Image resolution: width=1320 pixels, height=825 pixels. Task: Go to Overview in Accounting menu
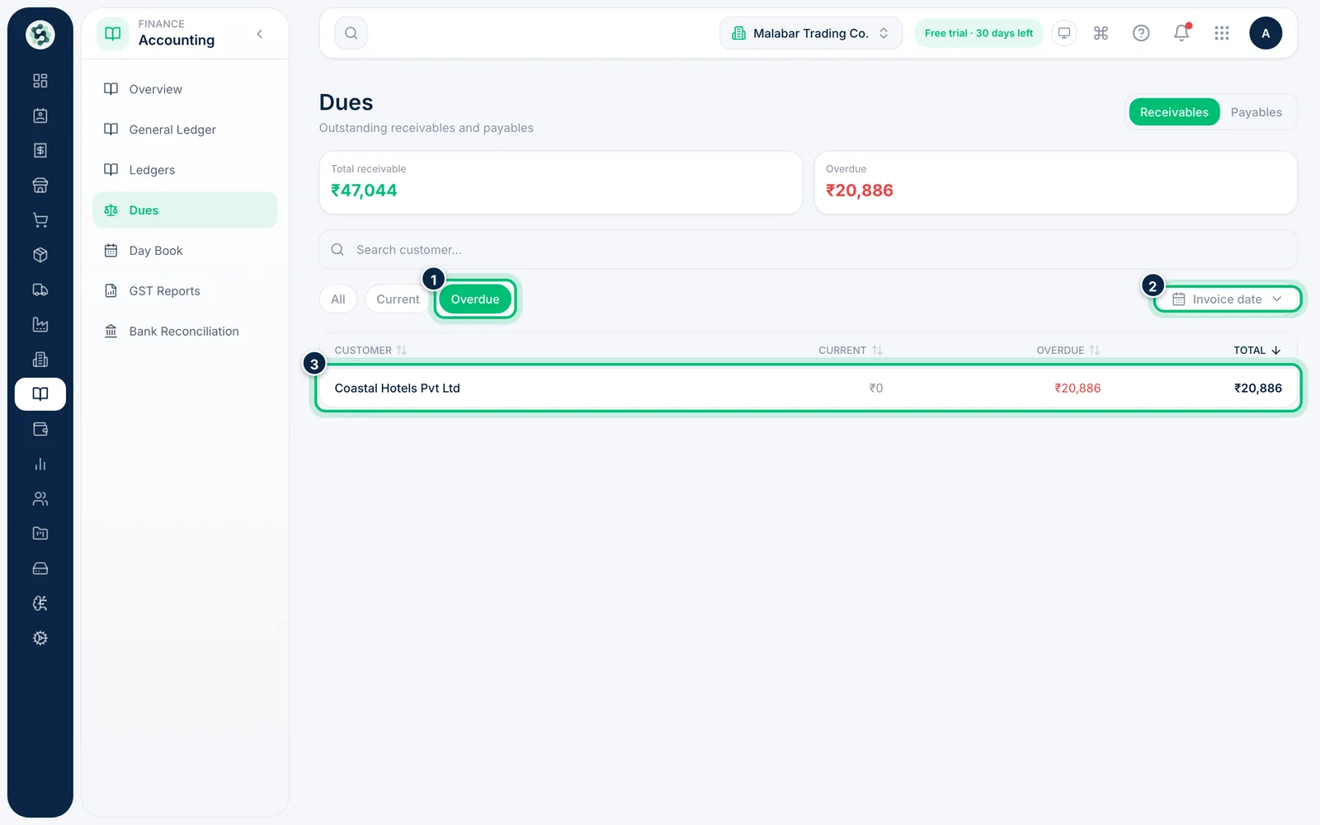[x=185, y=89]
